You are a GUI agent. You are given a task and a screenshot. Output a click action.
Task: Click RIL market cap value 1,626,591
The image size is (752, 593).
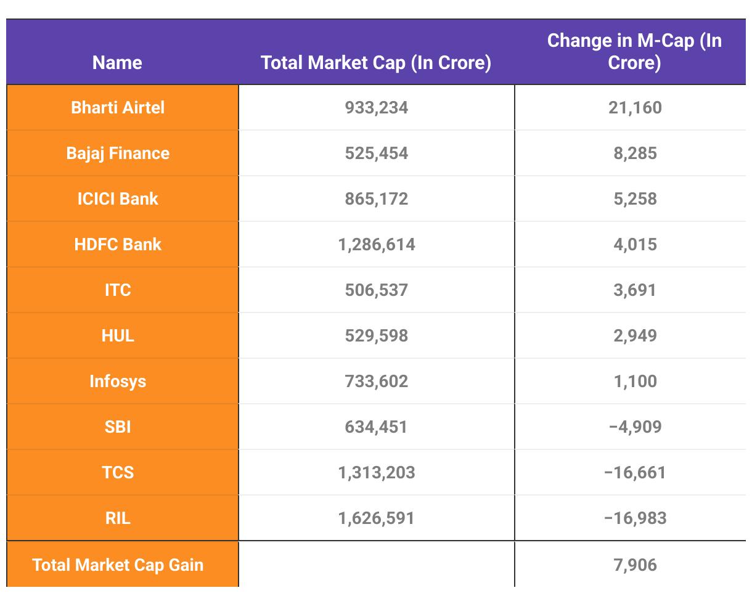[377, 518]
